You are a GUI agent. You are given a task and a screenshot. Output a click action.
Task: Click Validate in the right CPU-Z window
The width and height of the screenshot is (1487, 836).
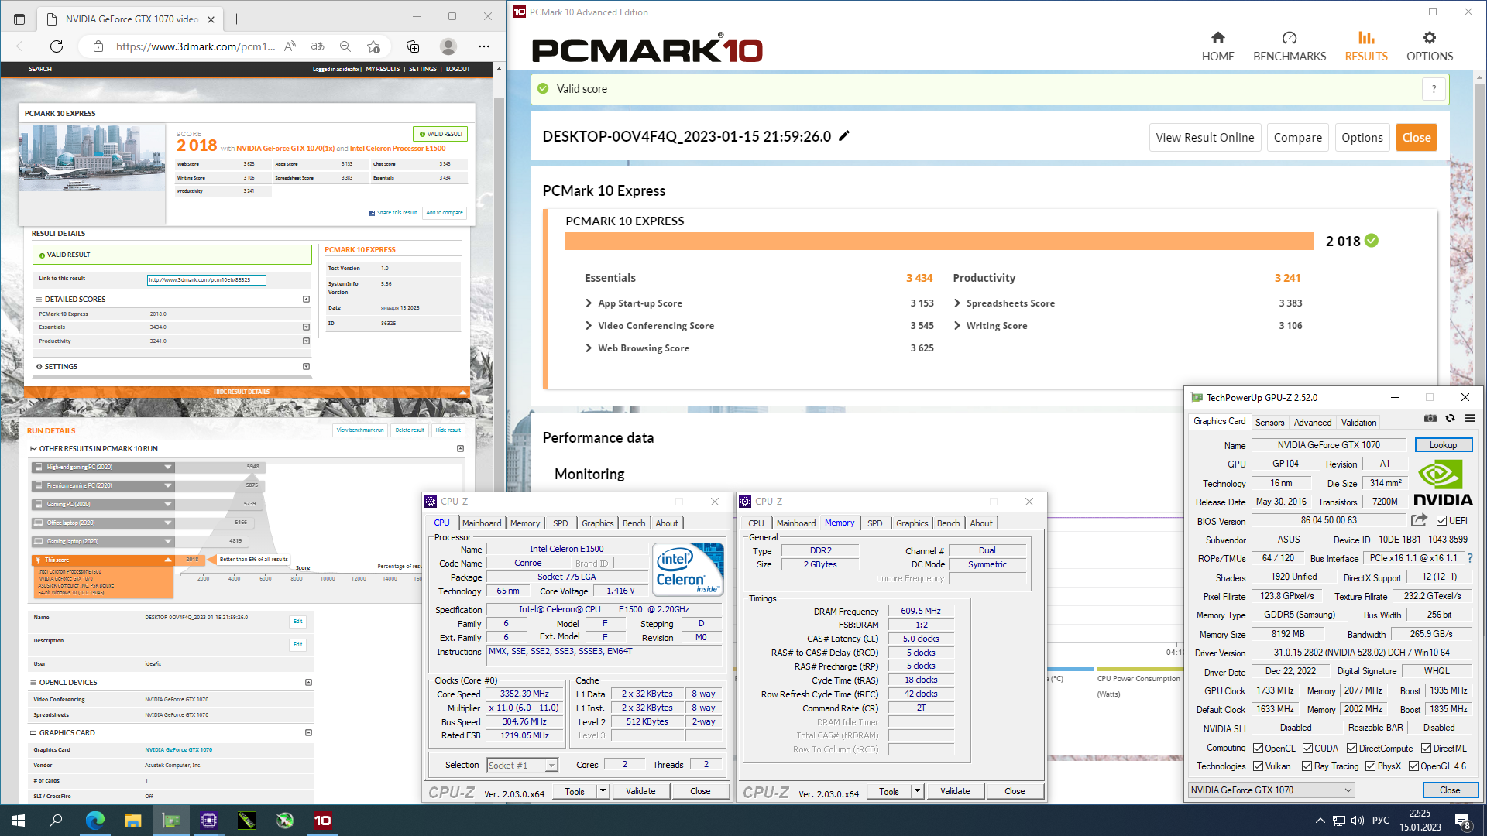point(954,791)
